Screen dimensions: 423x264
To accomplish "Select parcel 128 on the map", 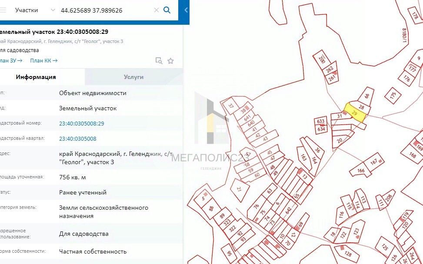I will (x=348, y=254).
